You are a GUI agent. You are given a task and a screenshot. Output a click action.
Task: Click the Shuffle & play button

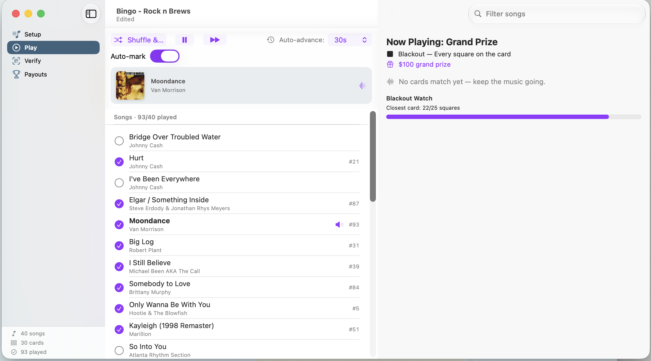pos(139,40)
